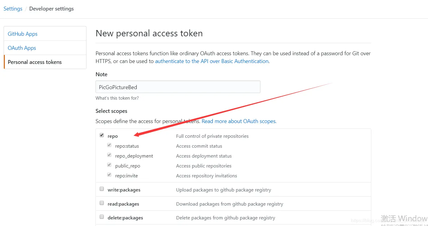Viewport: 428px width, 226px height.
Task: Click the repo scope label
Action: tap(113, 136)
